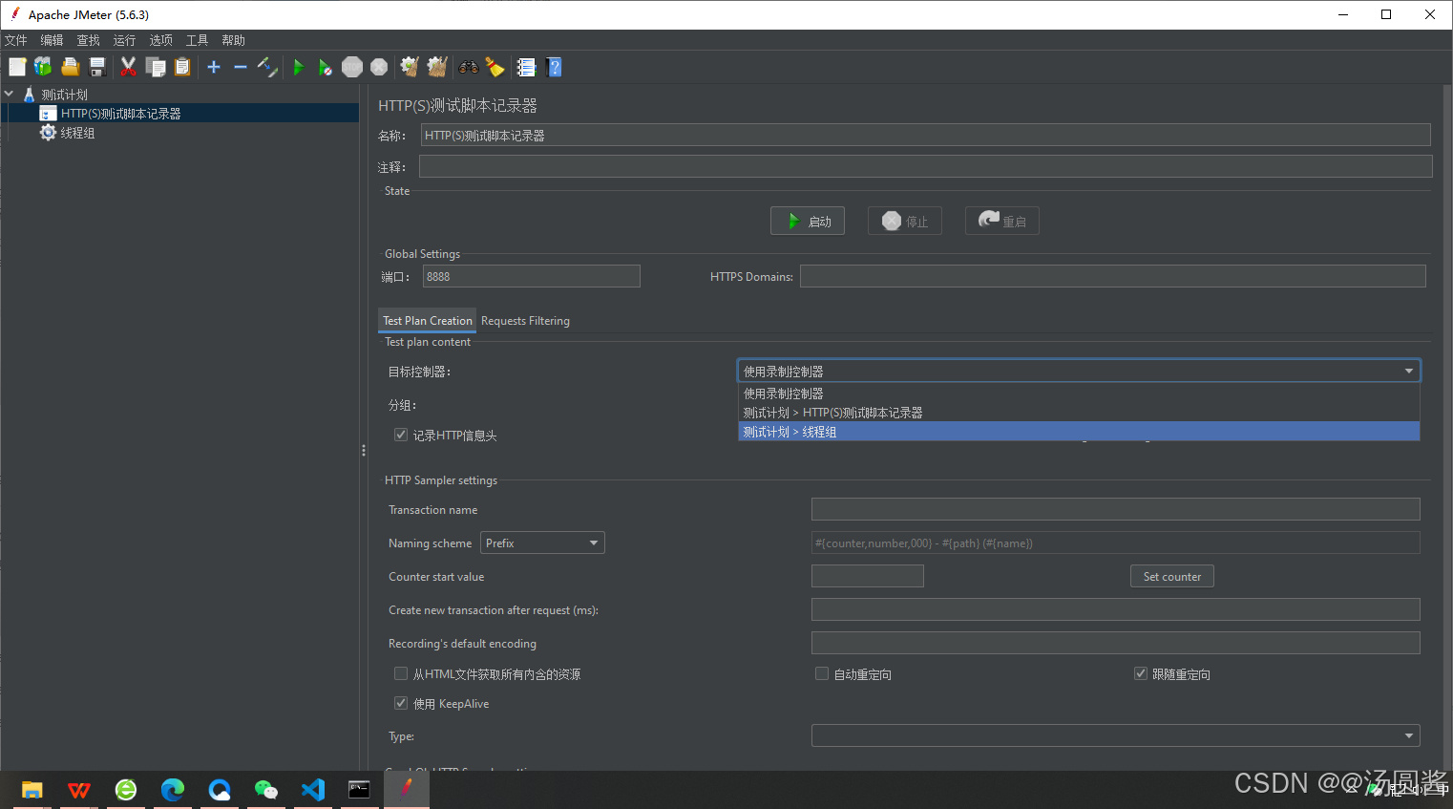Click the 名称 input field
This screenshot has width=1453, height=809.
[925, 135]
